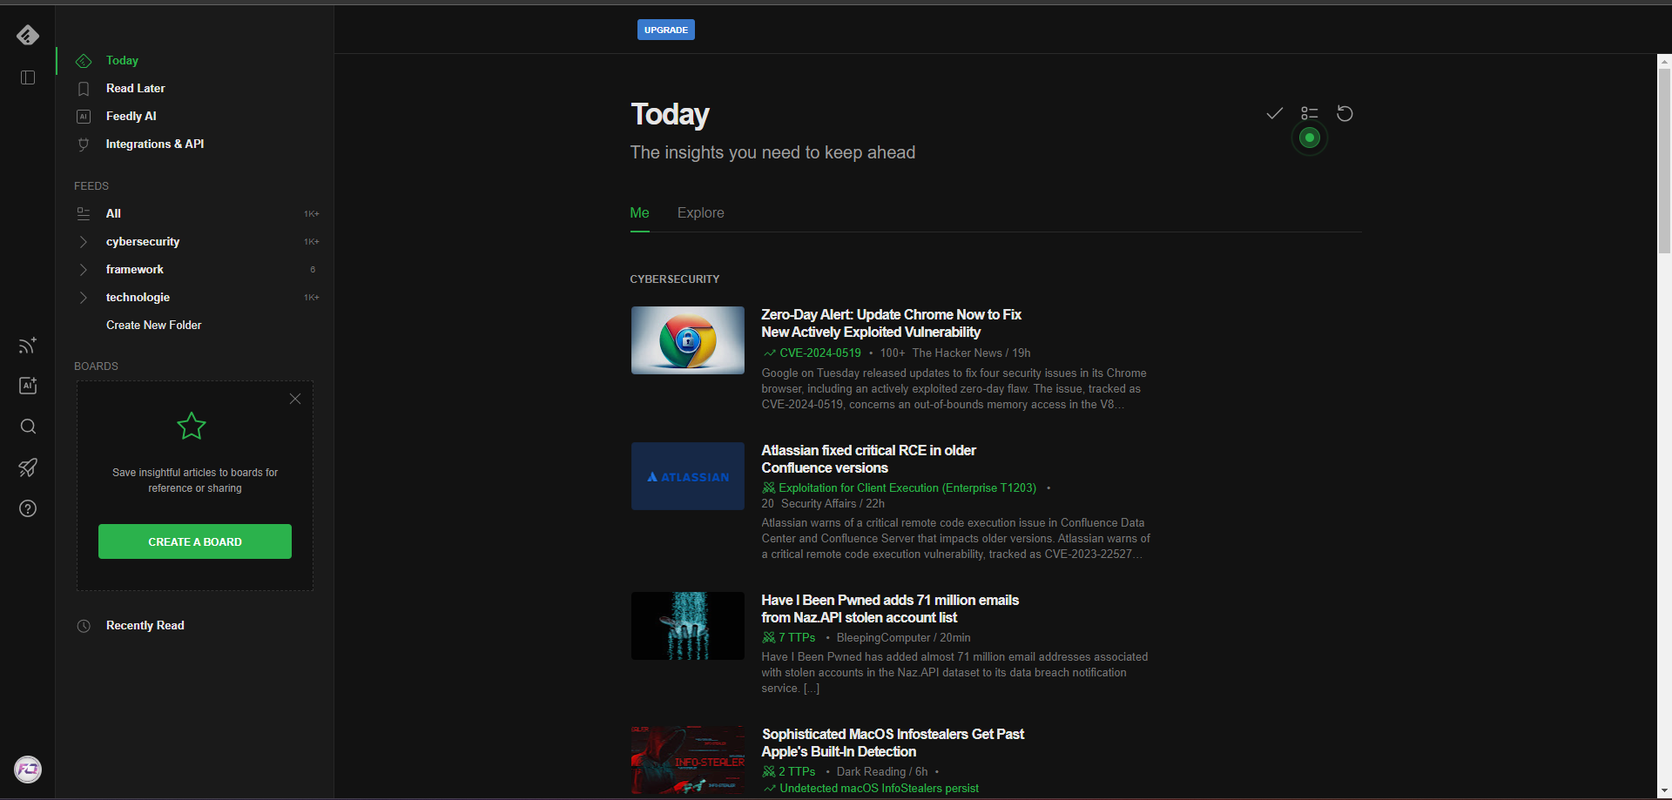Expand the framework feeds folder
This screenshot has width=1672, height=800.
tap(84, 269)
